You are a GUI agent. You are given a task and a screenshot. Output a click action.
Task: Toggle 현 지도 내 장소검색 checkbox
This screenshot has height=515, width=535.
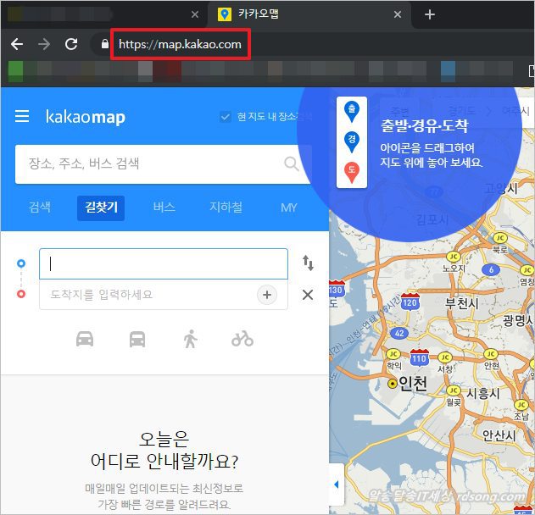[225, 117]
